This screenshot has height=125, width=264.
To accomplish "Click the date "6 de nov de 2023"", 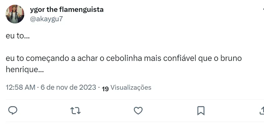I will point(68,87).
